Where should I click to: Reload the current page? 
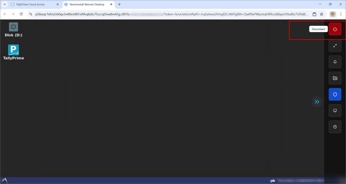(x=21, y=14)
